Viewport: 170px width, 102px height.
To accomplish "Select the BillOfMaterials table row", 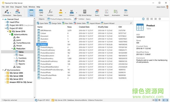I will tap(85, 30).
